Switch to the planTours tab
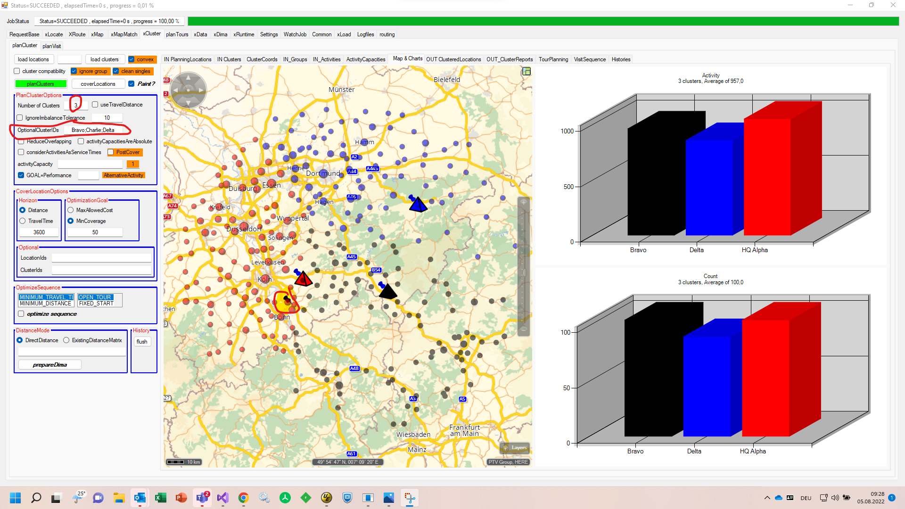 (177, 34)
